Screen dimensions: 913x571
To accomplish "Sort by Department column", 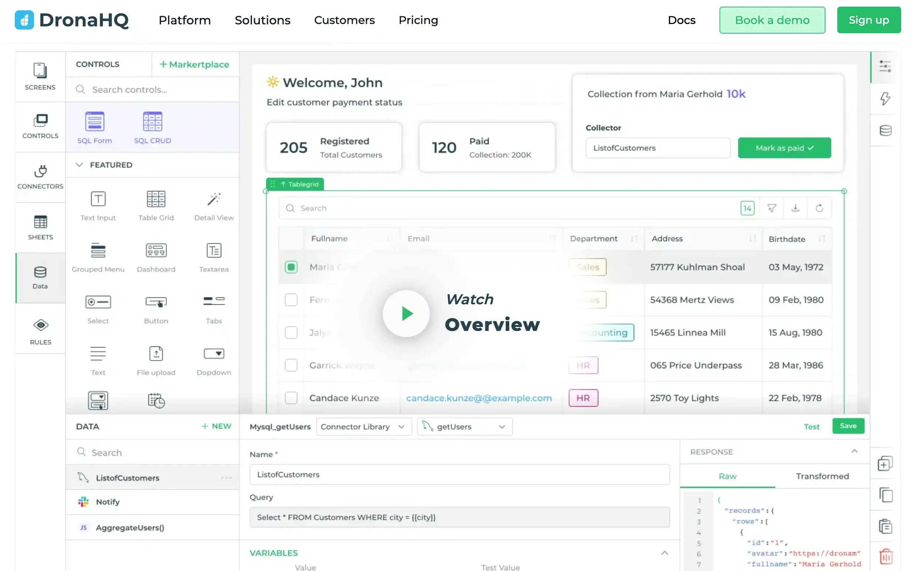I will [634, 239].
